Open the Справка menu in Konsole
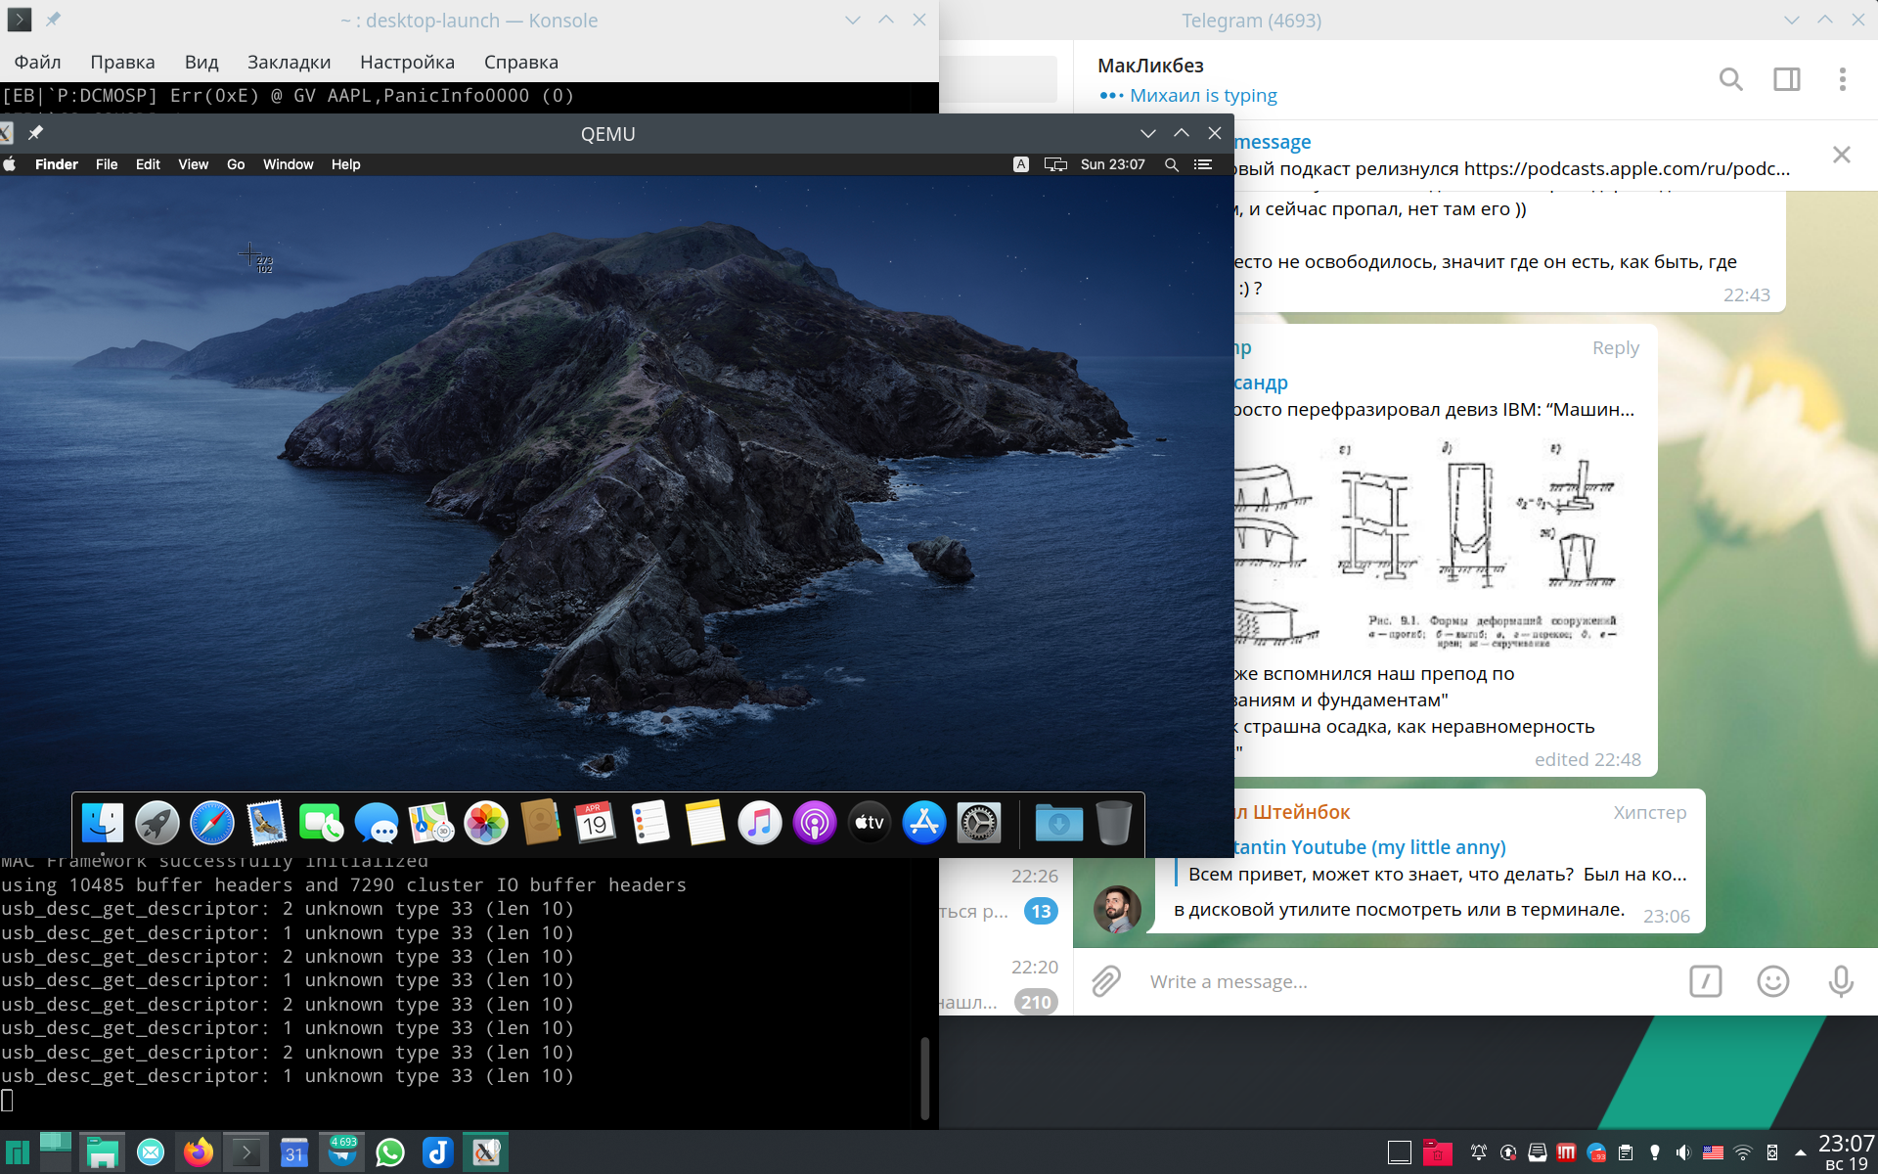Viewport: 1878px width, 1174px height. tap(521, 62)
